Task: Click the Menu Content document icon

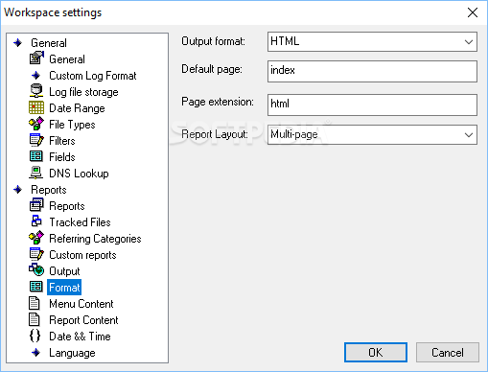Action: pyautogui.click(x=35, y=303)
